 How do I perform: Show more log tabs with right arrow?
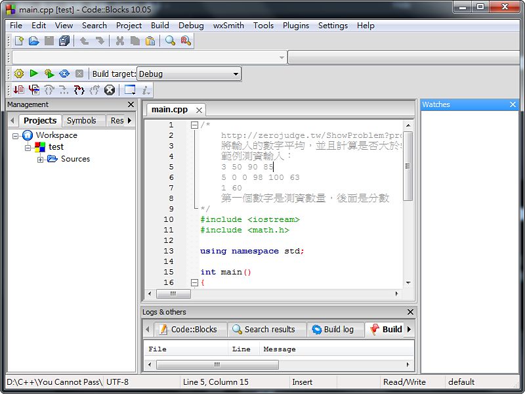click(x=409, y=330)
